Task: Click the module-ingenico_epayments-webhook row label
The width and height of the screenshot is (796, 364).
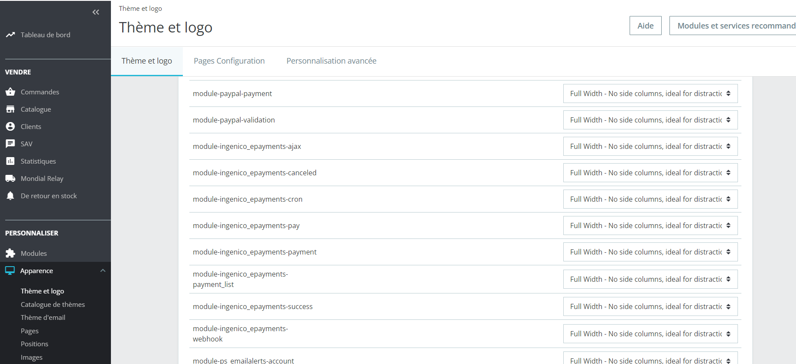Action: 240,334
